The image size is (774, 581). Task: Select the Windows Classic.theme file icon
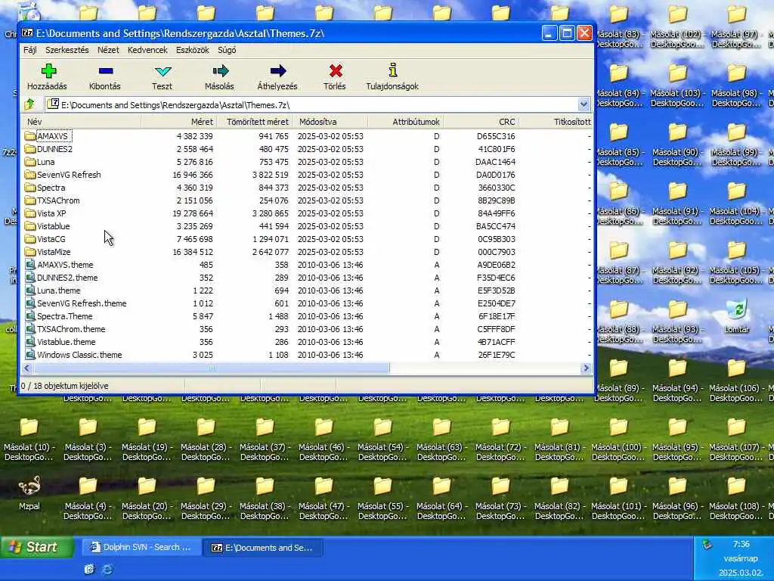tap(30, 354)
